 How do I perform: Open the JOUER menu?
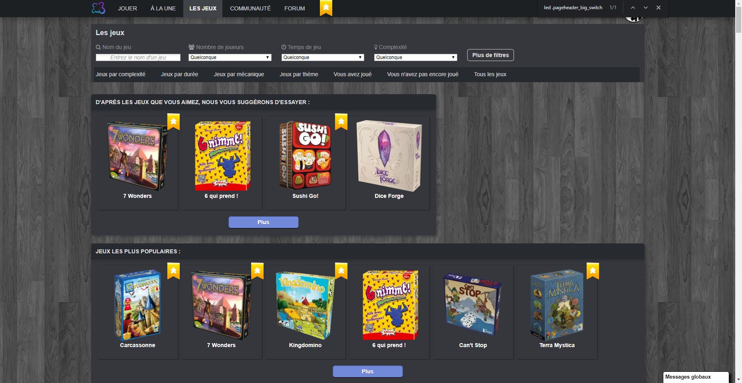point(127,8)
